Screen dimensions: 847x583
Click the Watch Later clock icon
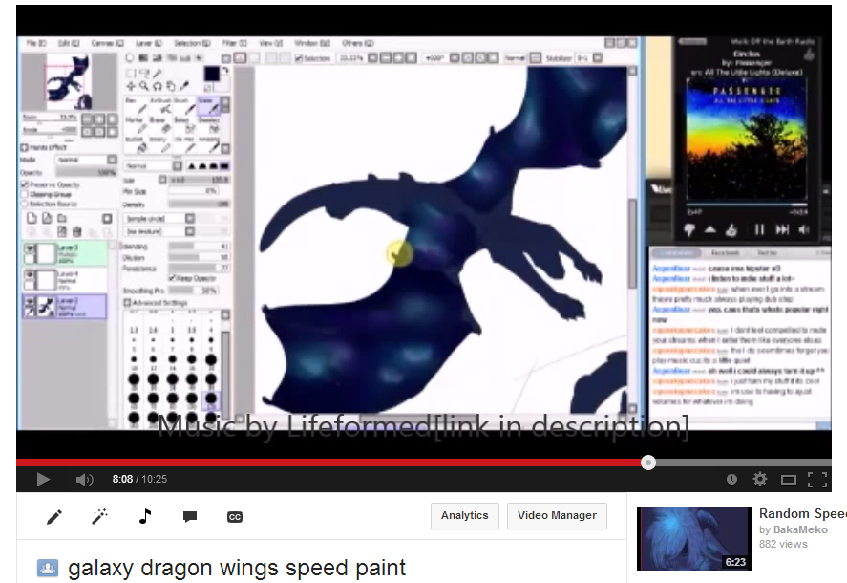(x=731, y=479)
